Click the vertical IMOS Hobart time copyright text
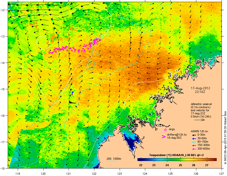 pos(225,138)
